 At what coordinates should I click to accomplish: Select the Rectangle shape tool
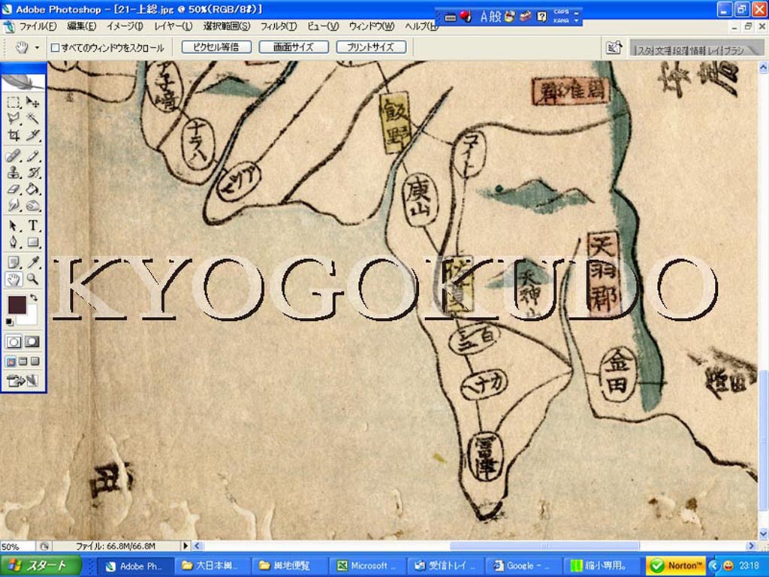(32, 242)
